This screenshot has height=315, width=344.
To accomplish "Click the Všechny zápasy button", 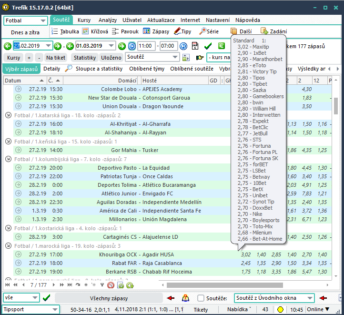I will click(109, 298).
